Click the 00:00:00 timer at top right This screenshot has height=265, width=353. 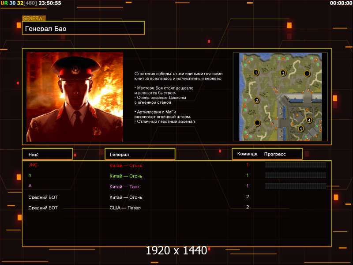click(341, 3)
